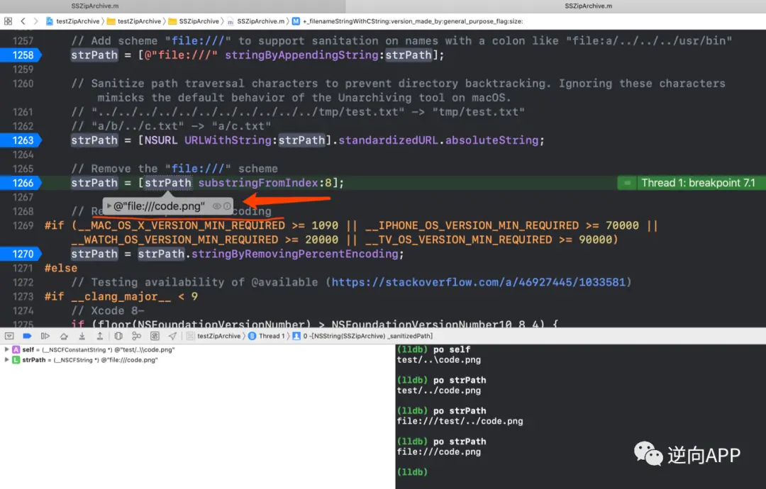Select the strPath variable's L icon

pyautogui.click(x=16, y=360)
